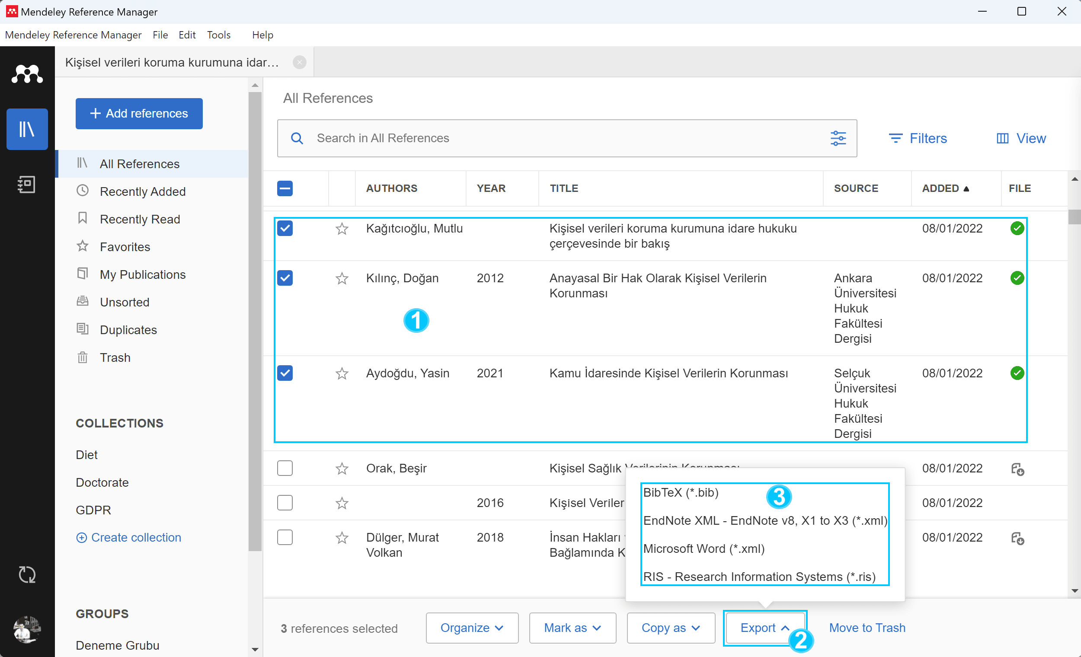
Task: Choose RIS export format
Action: (x=759, y=577)
